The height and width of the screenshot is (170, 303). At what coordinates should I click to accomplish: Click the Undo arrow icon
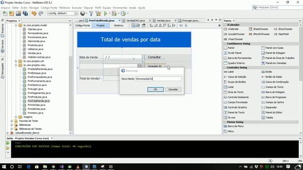coord(34,13)
